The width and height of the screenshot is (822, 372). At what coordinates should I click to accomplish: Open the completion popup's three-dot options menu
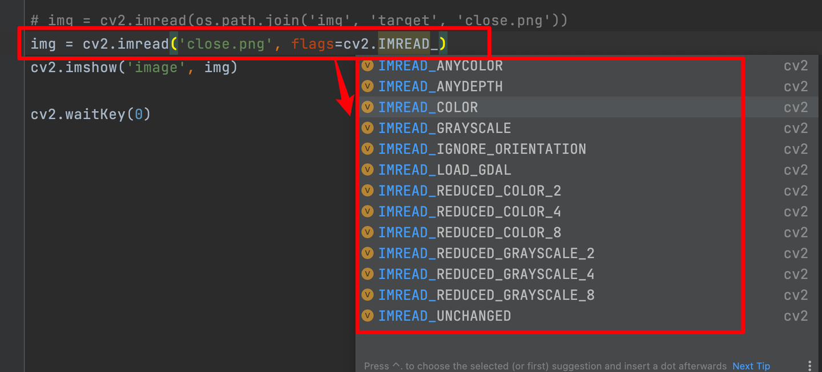(809, 366)
